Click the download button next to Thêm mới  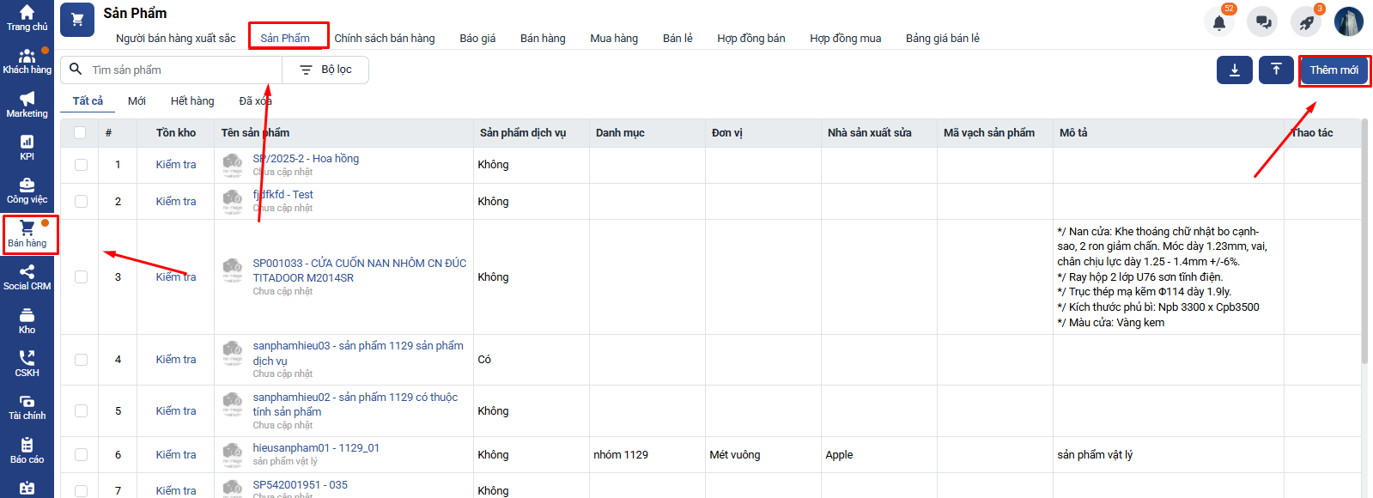coord(1234,70)
